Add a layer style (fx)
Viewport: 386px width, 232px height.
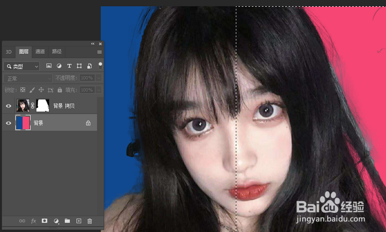click(33, 221)
